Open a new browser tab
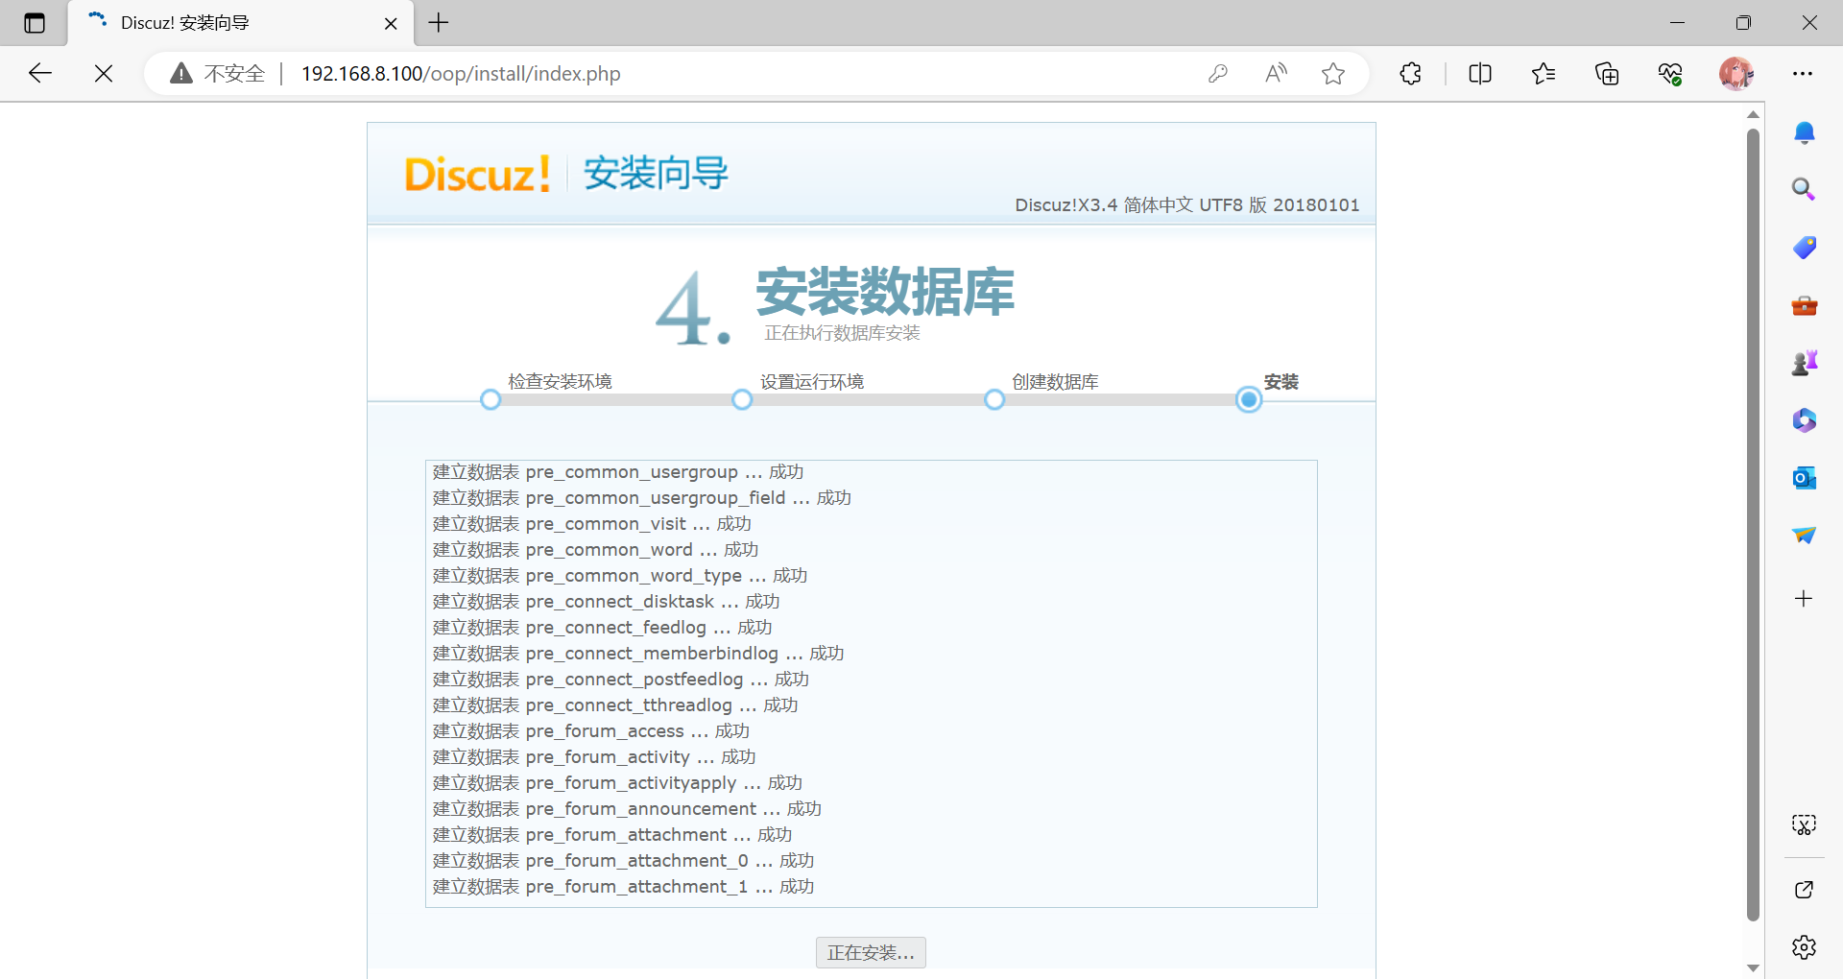The width and height of the screenshot is (1843, 979). pos(439,23)
